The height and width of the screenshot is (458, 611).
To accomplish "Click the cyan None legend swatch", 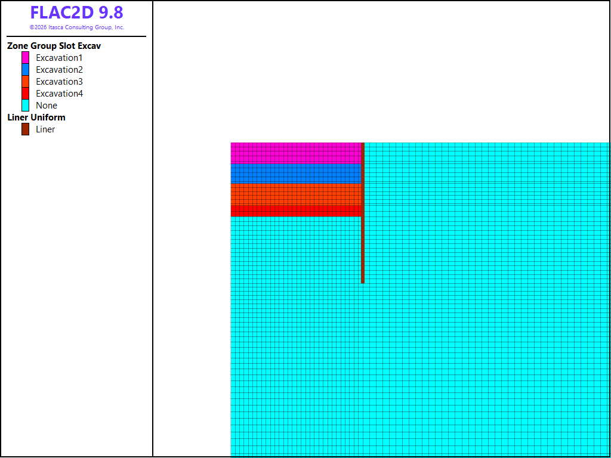I will point(25,105).
